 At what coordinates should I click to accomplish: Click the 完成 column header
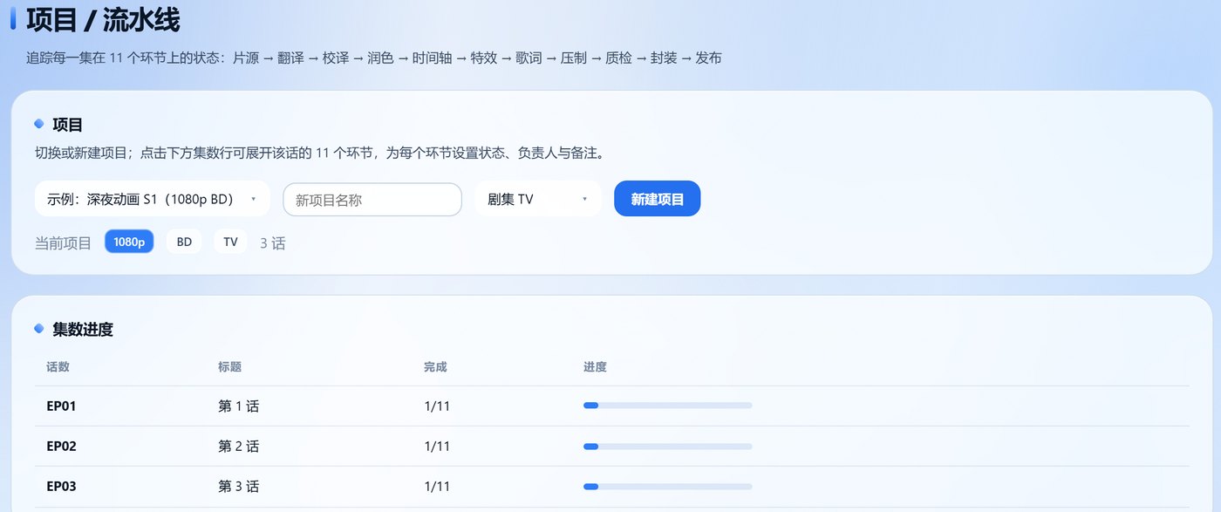point(435,367)
